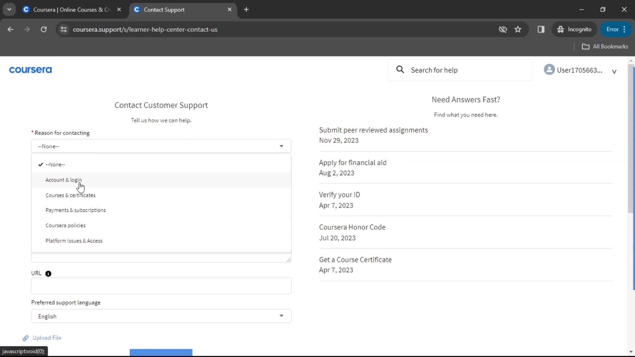Click the browser forward arrow
Viewport: 635px width, 357px height.
27,29
